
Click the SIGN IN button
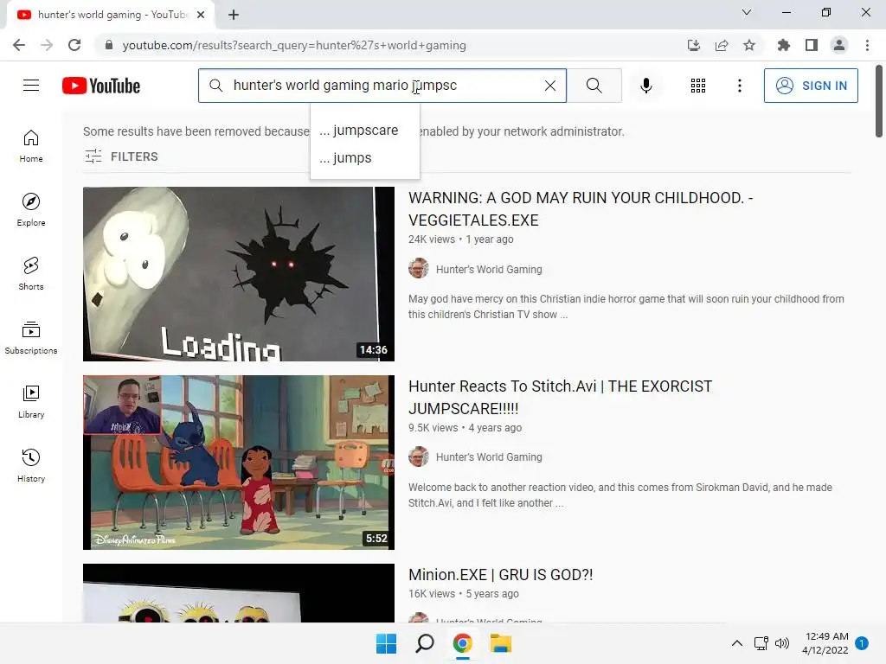tap(810, 86)
